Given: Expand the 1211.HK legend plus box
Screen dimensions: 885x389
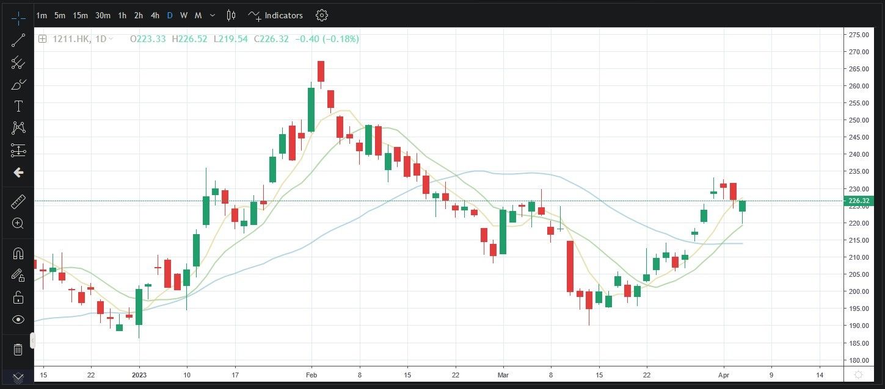Looking at the screenshot, I should coord(42,39).
